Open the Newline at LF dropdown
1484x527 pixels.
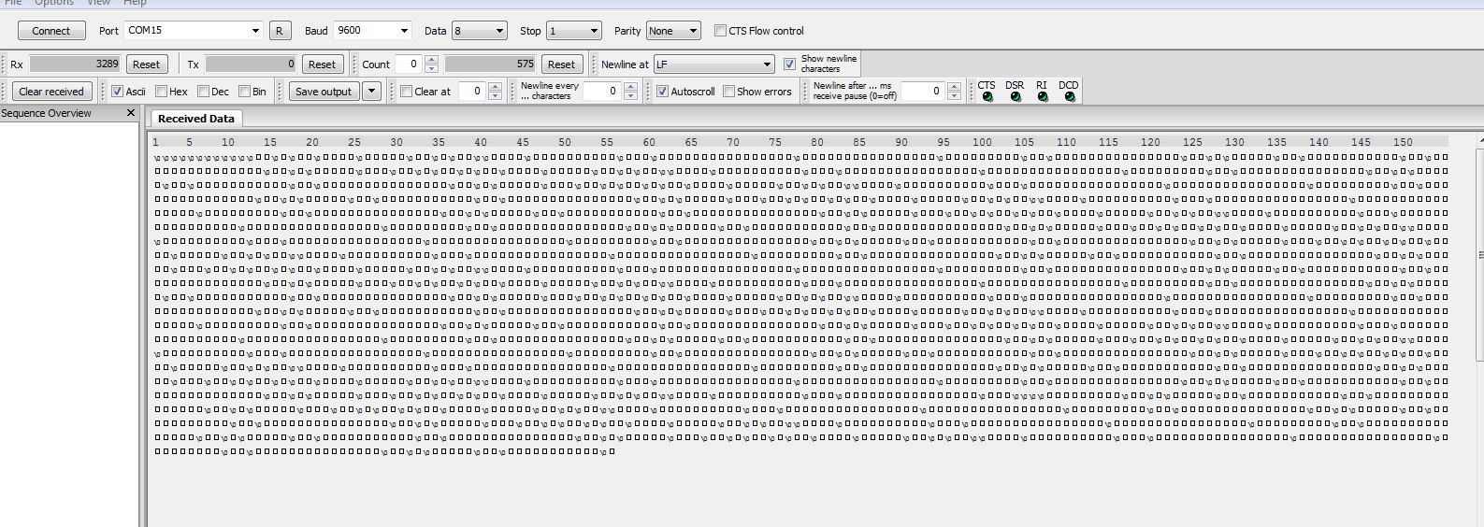coord(713,64)
